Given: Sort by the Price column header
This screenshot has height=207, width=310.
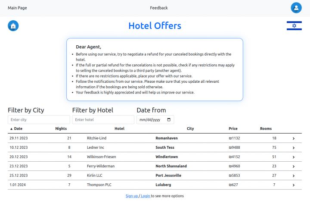Looking at the screenshot, I should (x=233, y=129).
